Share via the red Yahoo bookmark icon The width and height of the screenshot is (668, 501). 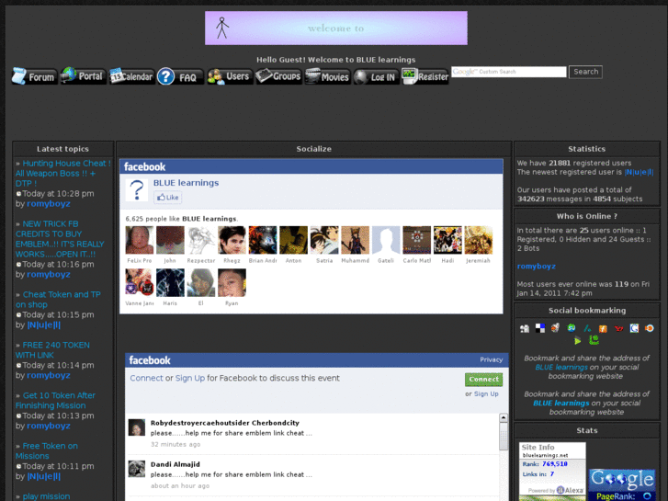click(618, 328)
